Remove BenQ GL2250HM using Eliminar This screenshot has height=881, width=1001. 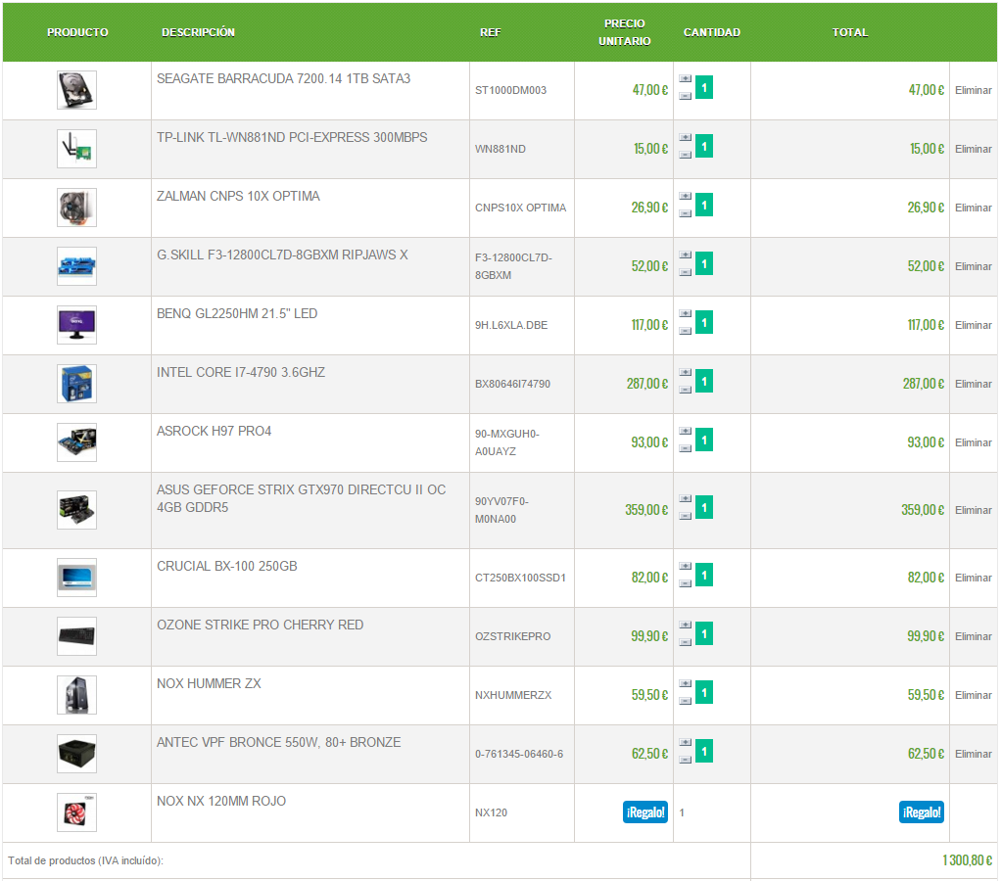click(973, 325)
